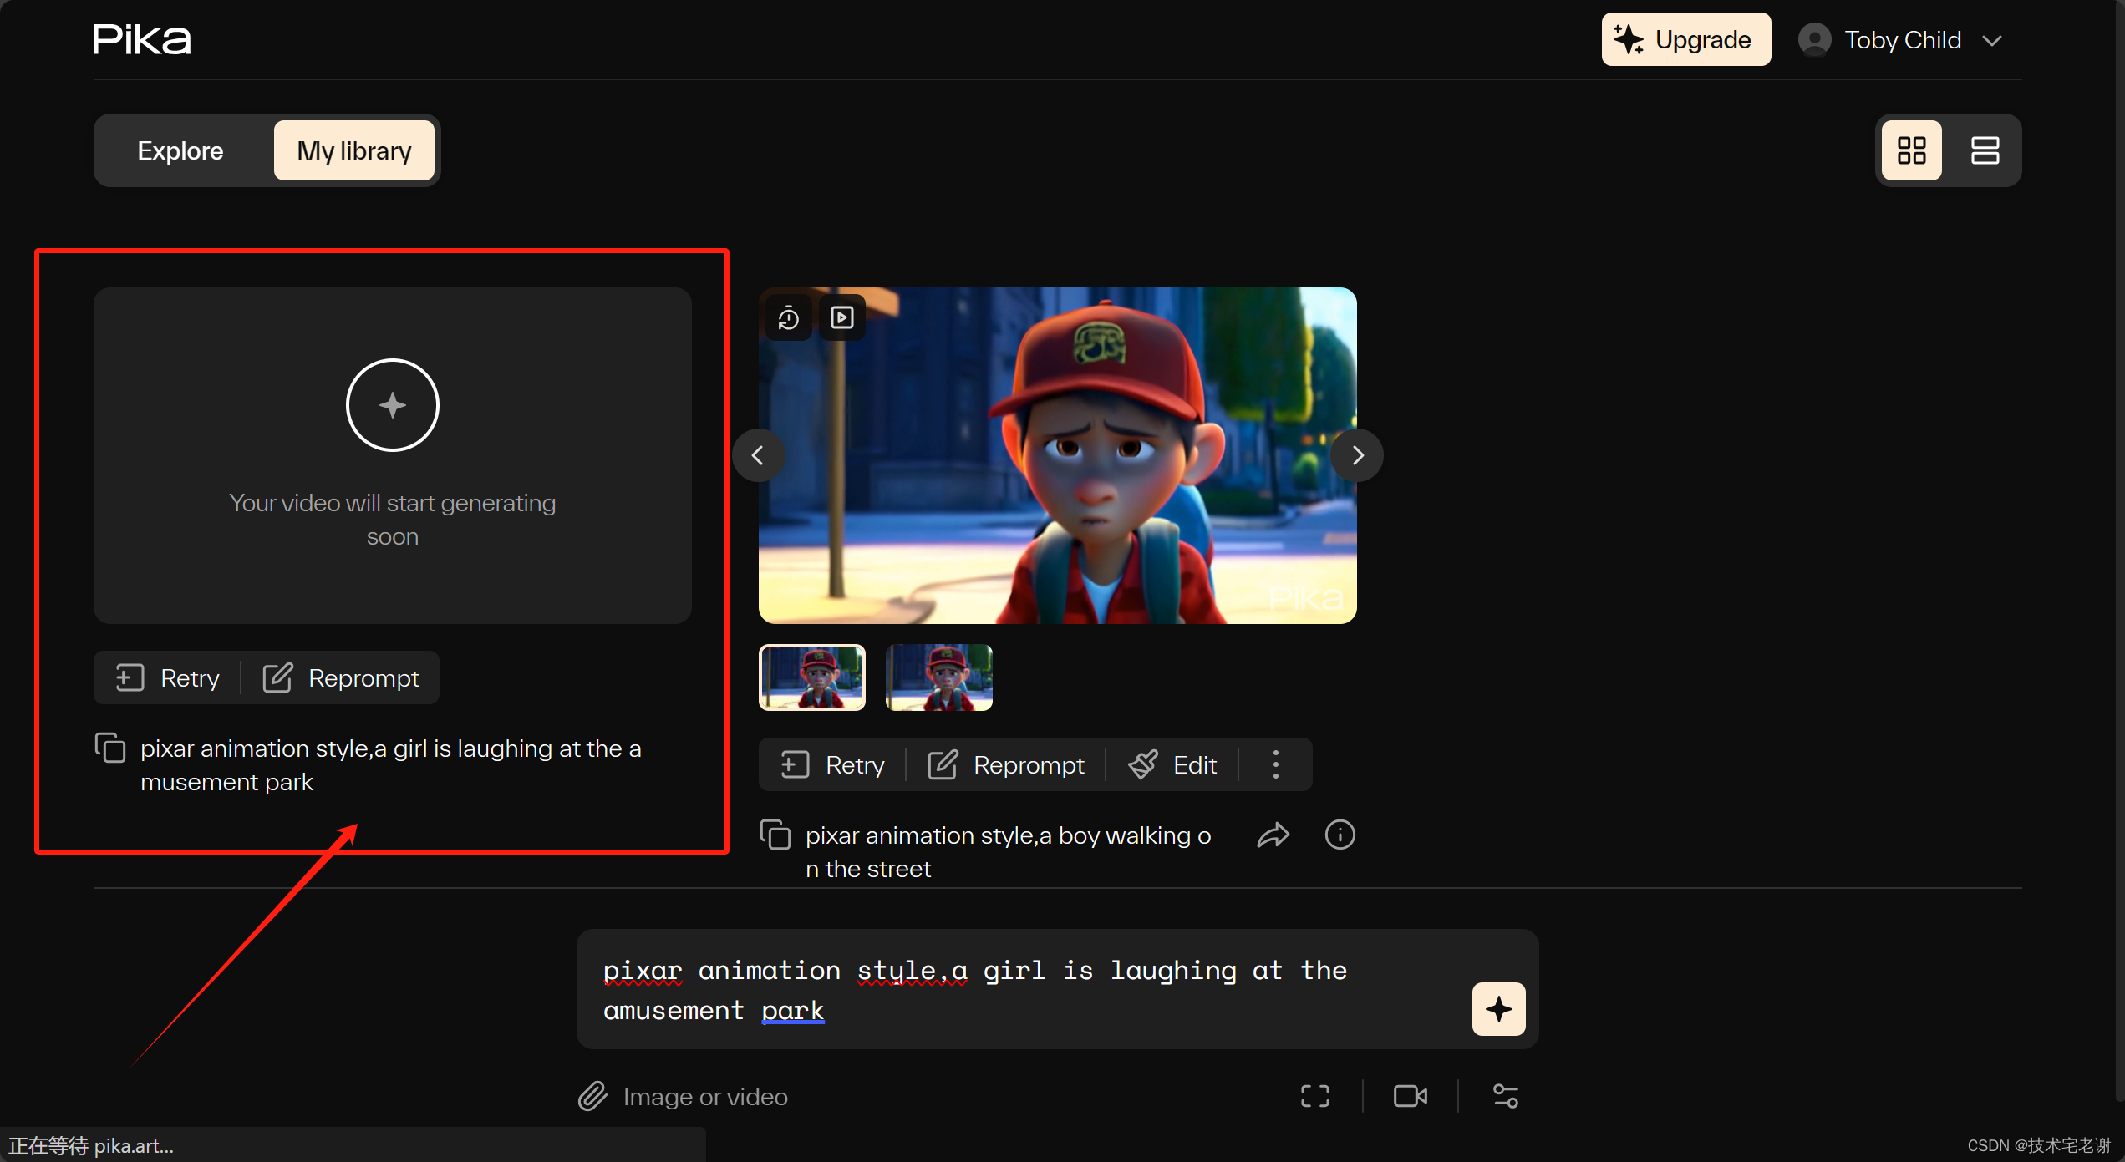Go to next video variation
The width and height of the screenshot is (2125, 1162).
coord(1357,455)
